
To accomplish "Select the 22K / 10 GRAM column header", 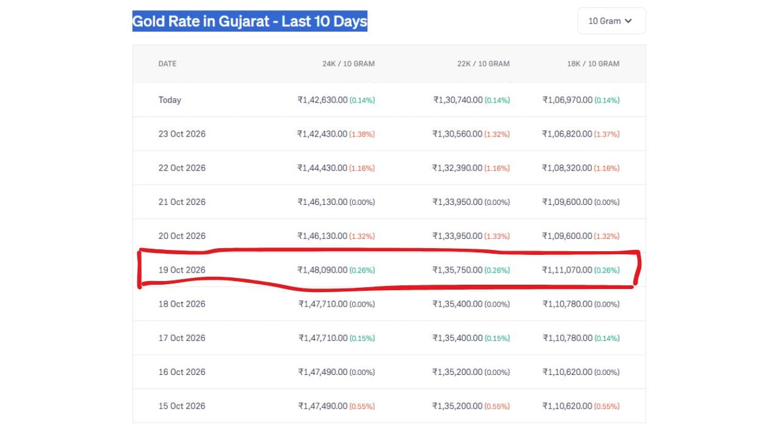I will pyautogui.click(x=483, y=63).
